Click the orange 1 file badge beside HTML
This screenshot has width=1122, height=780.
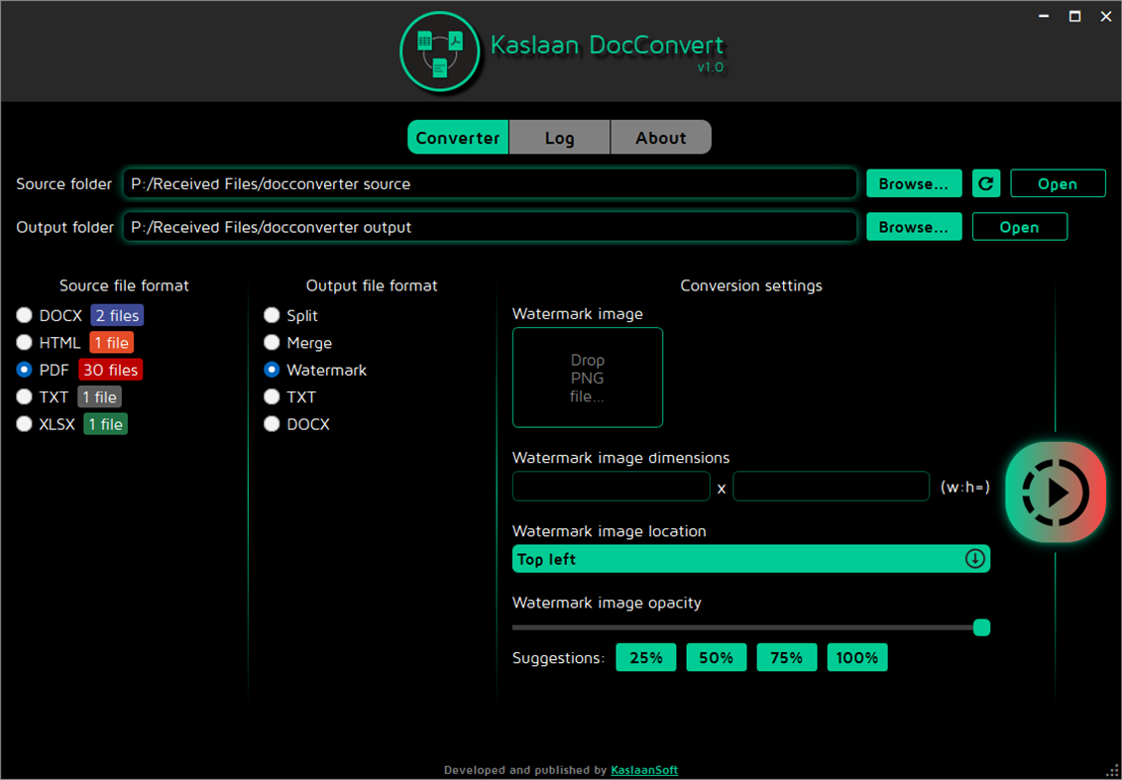coord(111,342)
